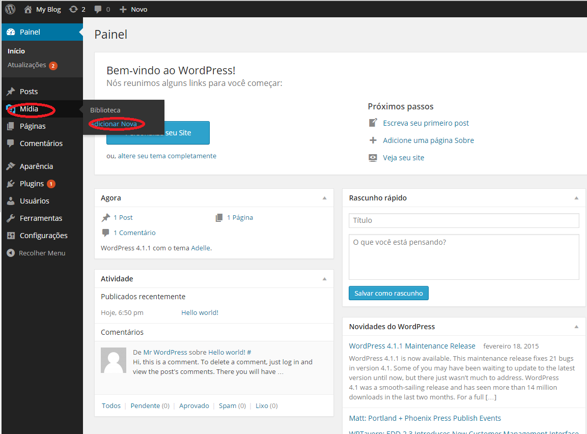Collapse the Rascunho rápido widget
Image resolution: width=587 pixels, height=434 pixels.
(x=576, y=198)
